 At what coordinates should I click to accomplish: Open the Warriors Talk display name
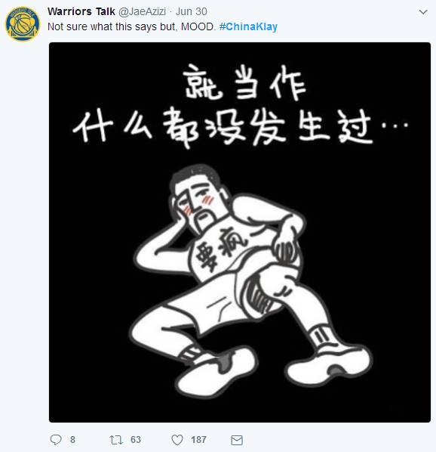pos(81,11)
